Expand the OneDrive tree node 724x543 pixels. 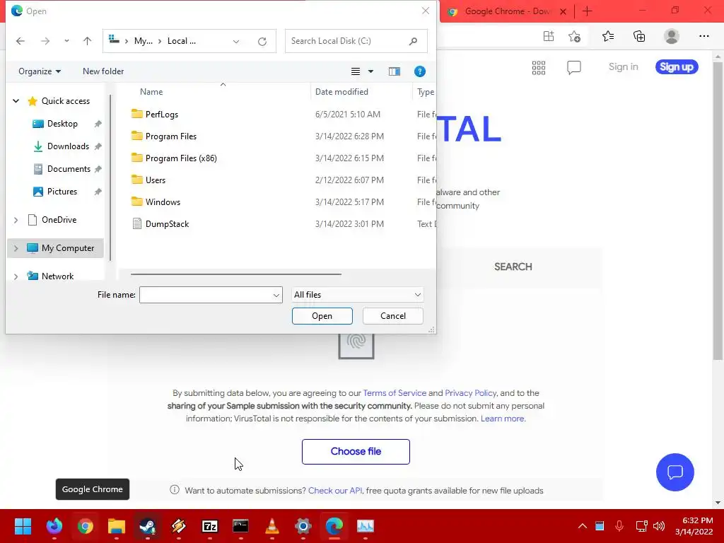click(x=16, y=221)
